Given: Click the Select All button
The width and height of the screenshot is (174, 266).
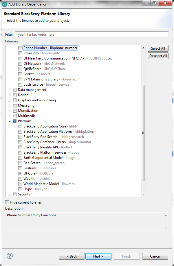Looking at the screenshot, I should click(158, 48).
